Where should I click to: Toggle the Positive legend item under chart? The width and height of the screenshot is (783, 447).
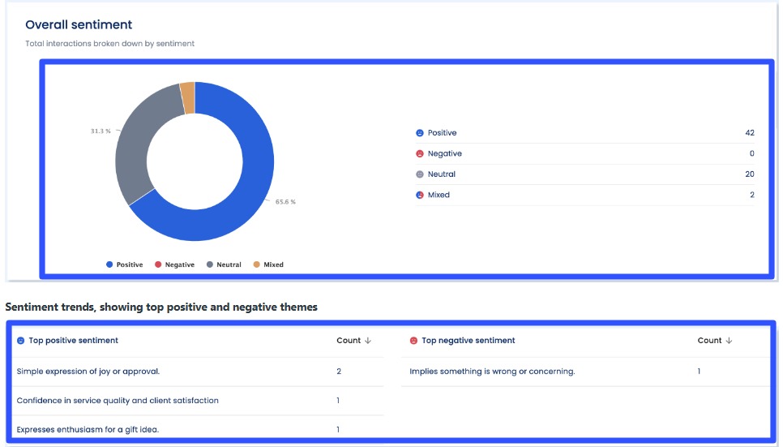pyautogui.click(x=124, y=264)
